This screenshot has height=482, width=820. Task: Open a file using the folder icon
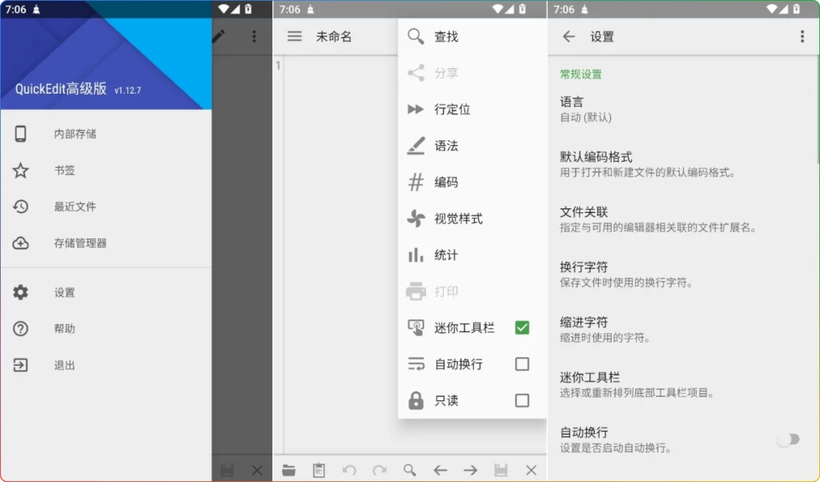(289, 471)
